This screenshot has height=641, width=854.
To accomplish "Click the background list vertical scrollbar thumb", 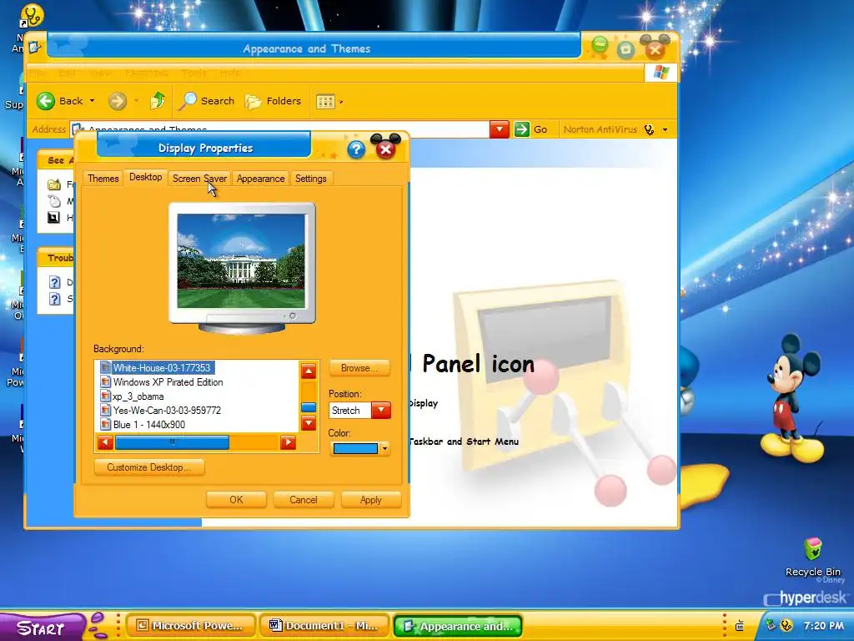I will click(309, 407).
